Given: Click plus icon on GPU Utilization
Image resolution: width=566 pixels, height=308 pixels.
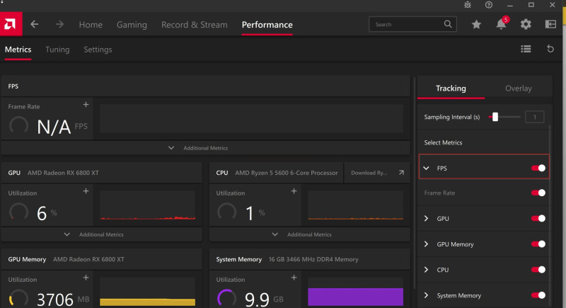Looking at the screenshot, I should tap(86, 191).
